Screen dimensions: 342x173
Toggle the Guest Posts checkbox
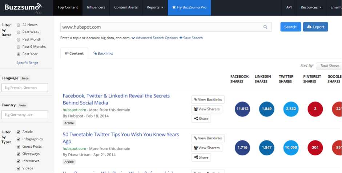pos(19,147)
